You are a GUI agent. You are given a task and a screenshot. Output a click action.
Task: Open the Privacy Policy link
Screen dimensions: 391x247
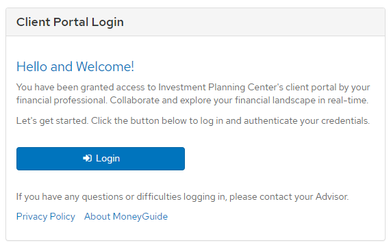46,217
